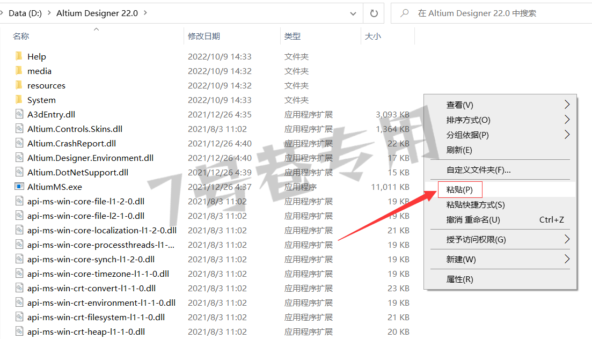The width and height of the screenshot is (592, 339).
Task: Select the AltiumMS.exe file name
Action: tap(55, 187)
